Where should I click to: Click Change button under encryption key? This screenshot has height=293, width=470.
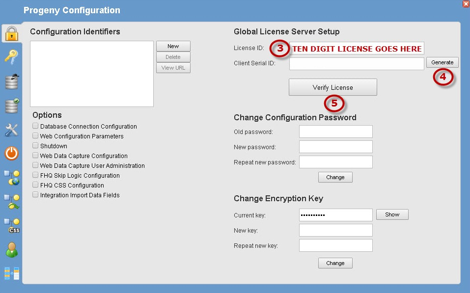point(335,263)
